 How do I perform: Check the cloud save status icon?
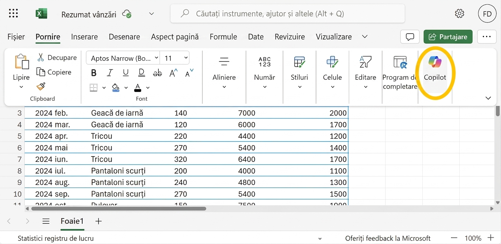click(x=127, y=14)
